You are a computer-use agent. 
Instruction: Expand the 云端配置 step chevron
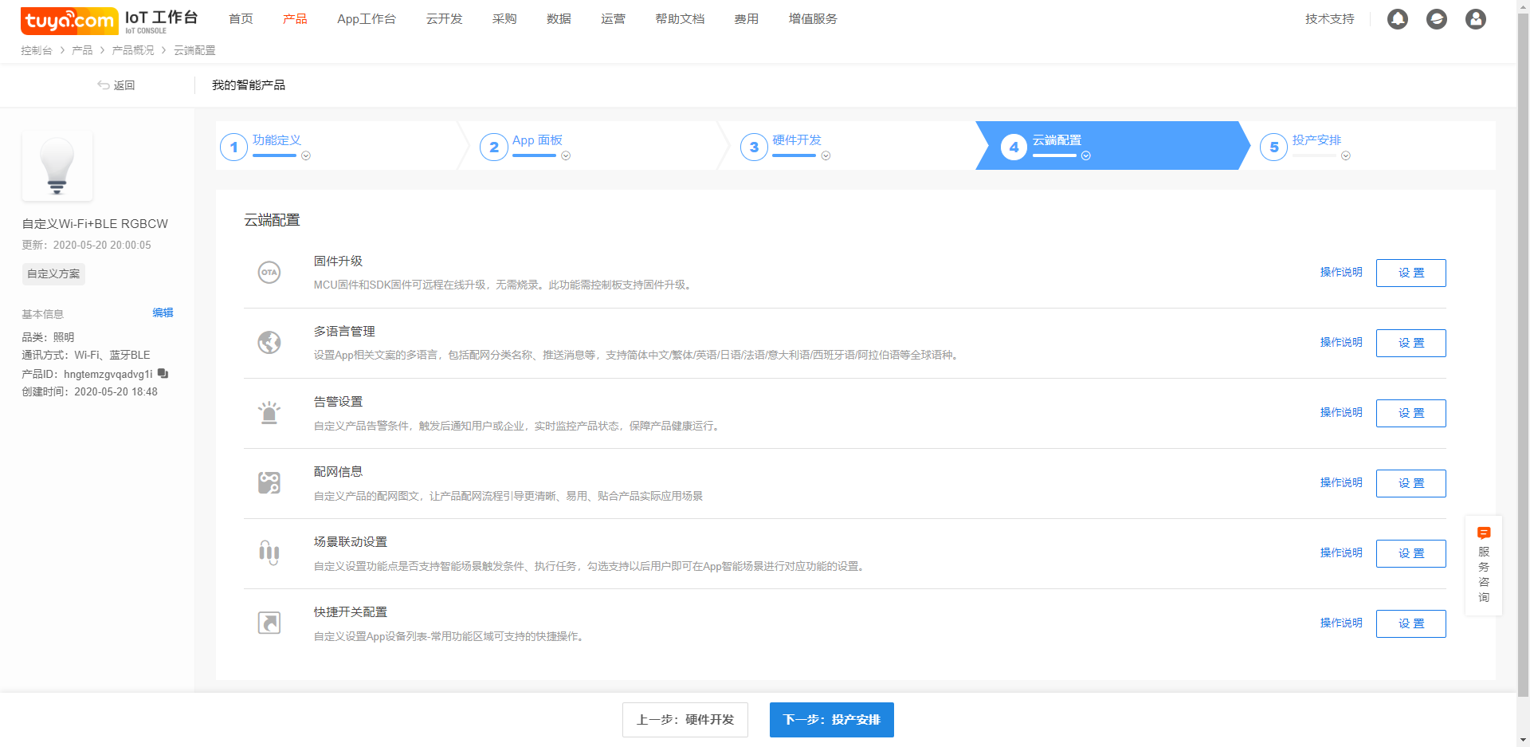click(1085, 156)
